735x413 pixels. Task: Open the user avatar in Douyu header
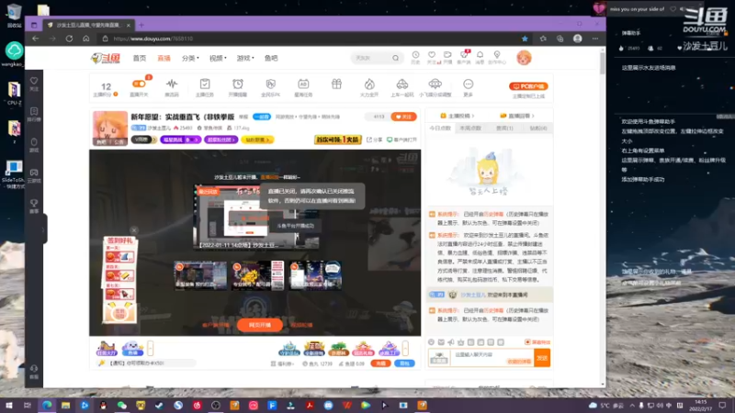524,58
